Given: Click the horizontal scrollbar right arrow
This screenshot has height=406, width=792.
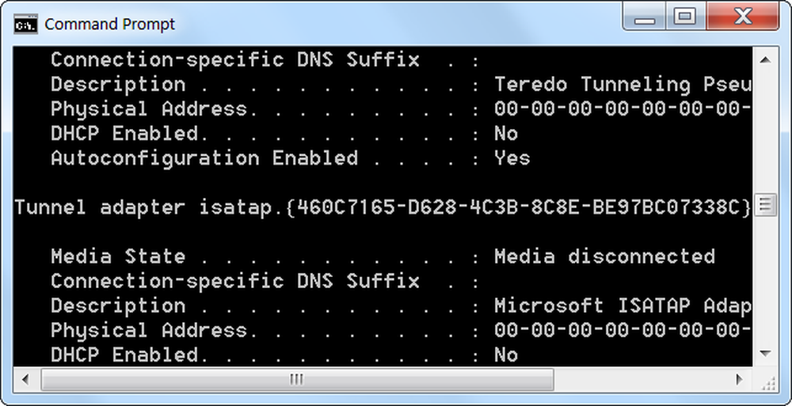Looking at the screenshot, I should click(x=740, y=379).
